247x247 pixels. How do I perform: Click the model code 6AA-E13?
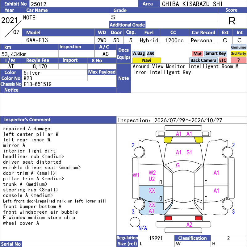pos(37,40)
